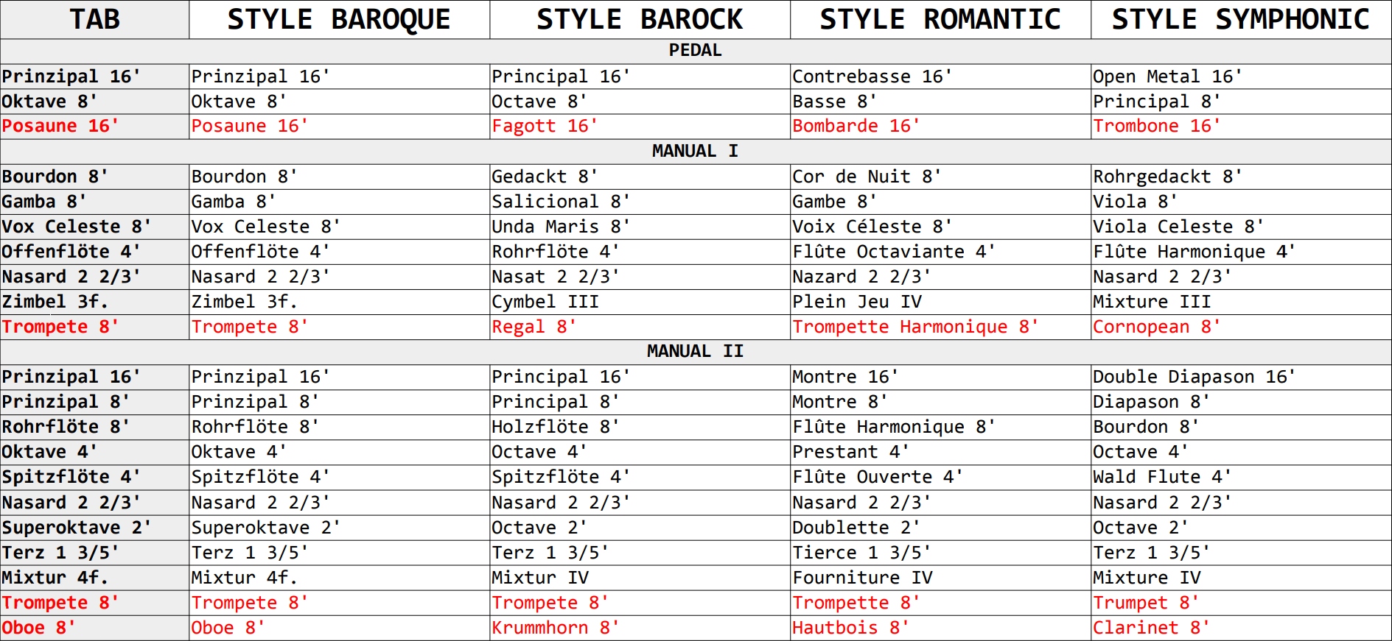Select the Plein Jeu IV cell

[856, 302]
